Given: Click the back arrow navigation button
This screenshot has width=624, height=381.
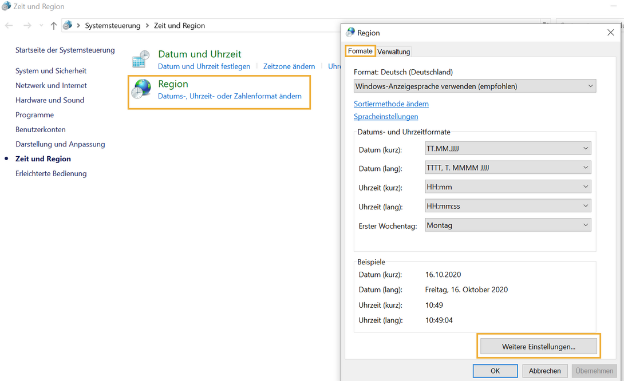Looking at the screenshot, I should (9, 26).
